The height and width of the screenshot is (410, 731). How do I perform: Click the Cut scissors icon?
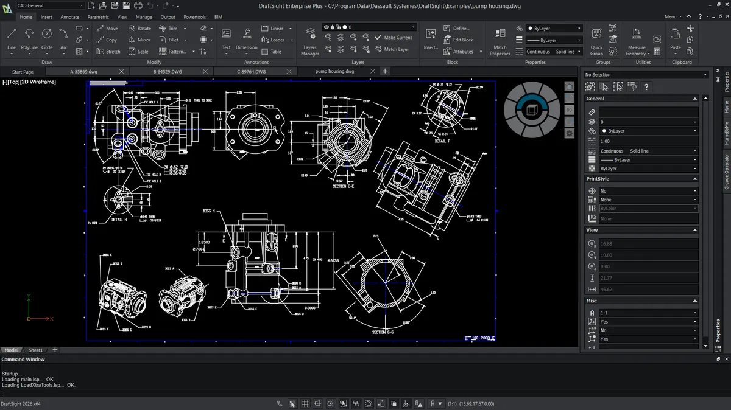[690, 28]
